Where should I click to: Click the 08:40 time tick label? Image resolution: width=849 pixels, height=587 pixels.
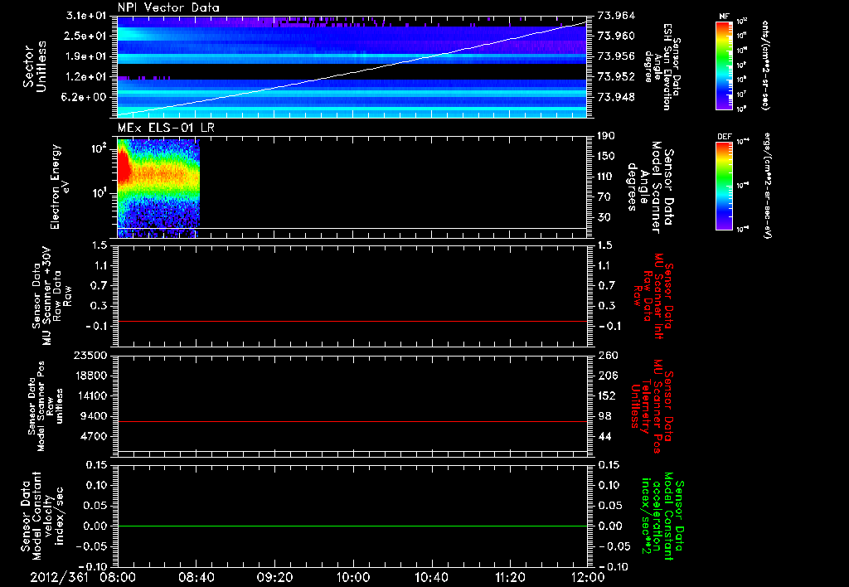pos(196,577)
